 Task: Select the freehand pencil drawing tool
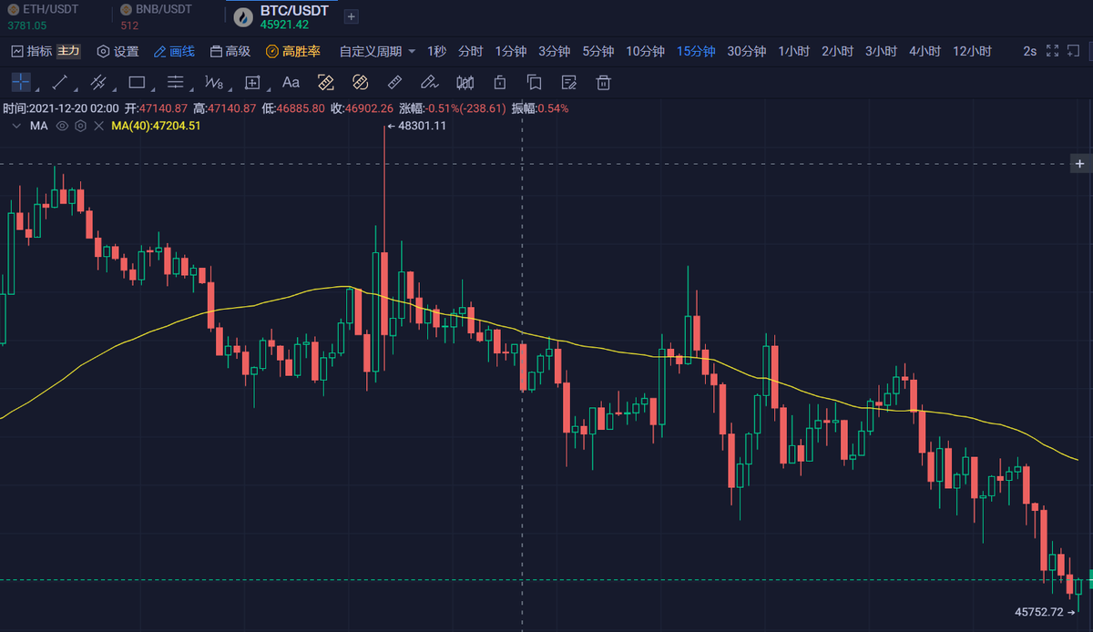coord(430,83)
